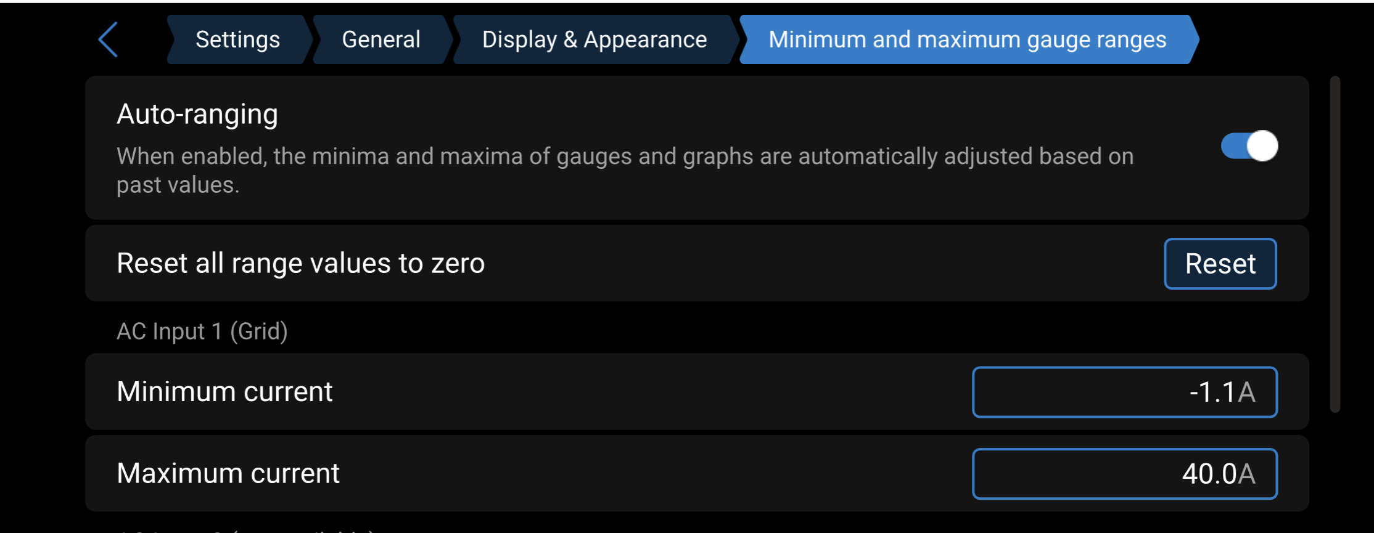Go to the Settings breadcrumb
1374x533 pixels.
[x=237, y=40]
